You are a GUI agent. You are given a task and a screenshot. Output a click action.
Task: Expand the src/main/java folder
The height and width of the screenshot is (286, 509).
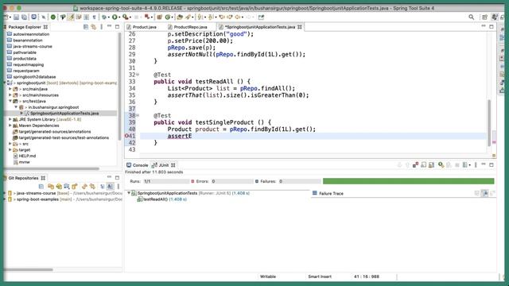[x=10, y=89]
